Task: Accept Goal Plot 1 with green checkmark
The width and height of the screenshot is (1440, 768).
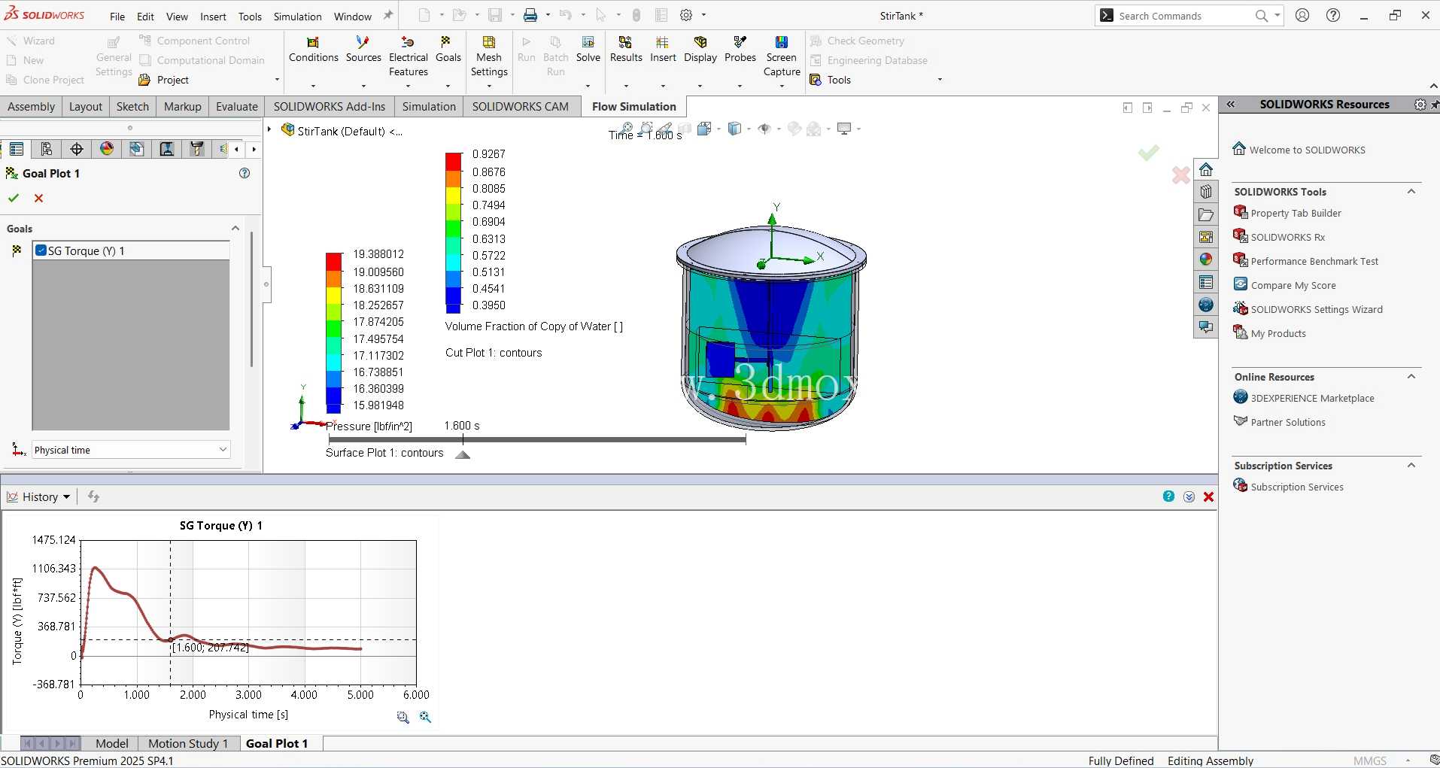Action: 13,198
